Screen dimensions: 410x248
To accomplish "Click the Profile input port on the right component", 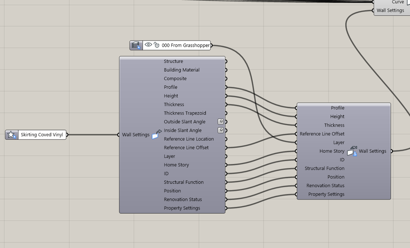I will tap(296, 108).
